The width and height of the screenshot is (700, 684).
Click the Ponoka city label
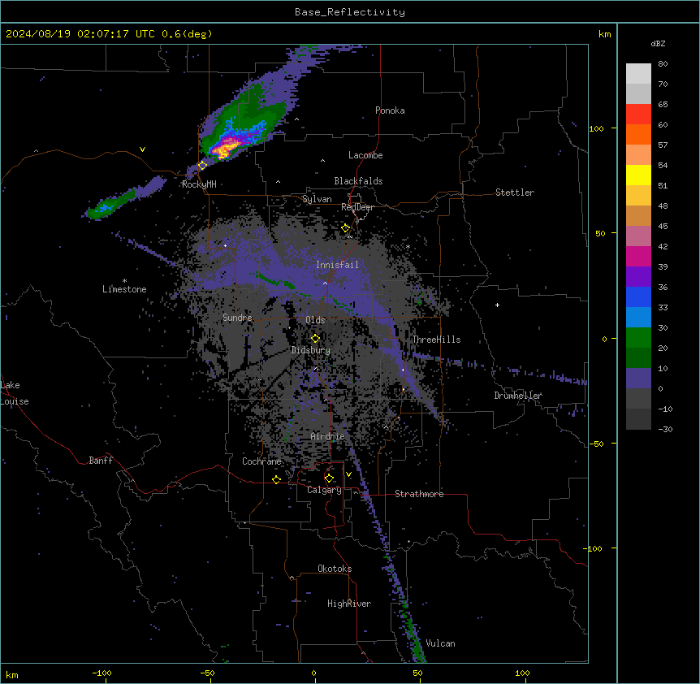click(390, 110)
